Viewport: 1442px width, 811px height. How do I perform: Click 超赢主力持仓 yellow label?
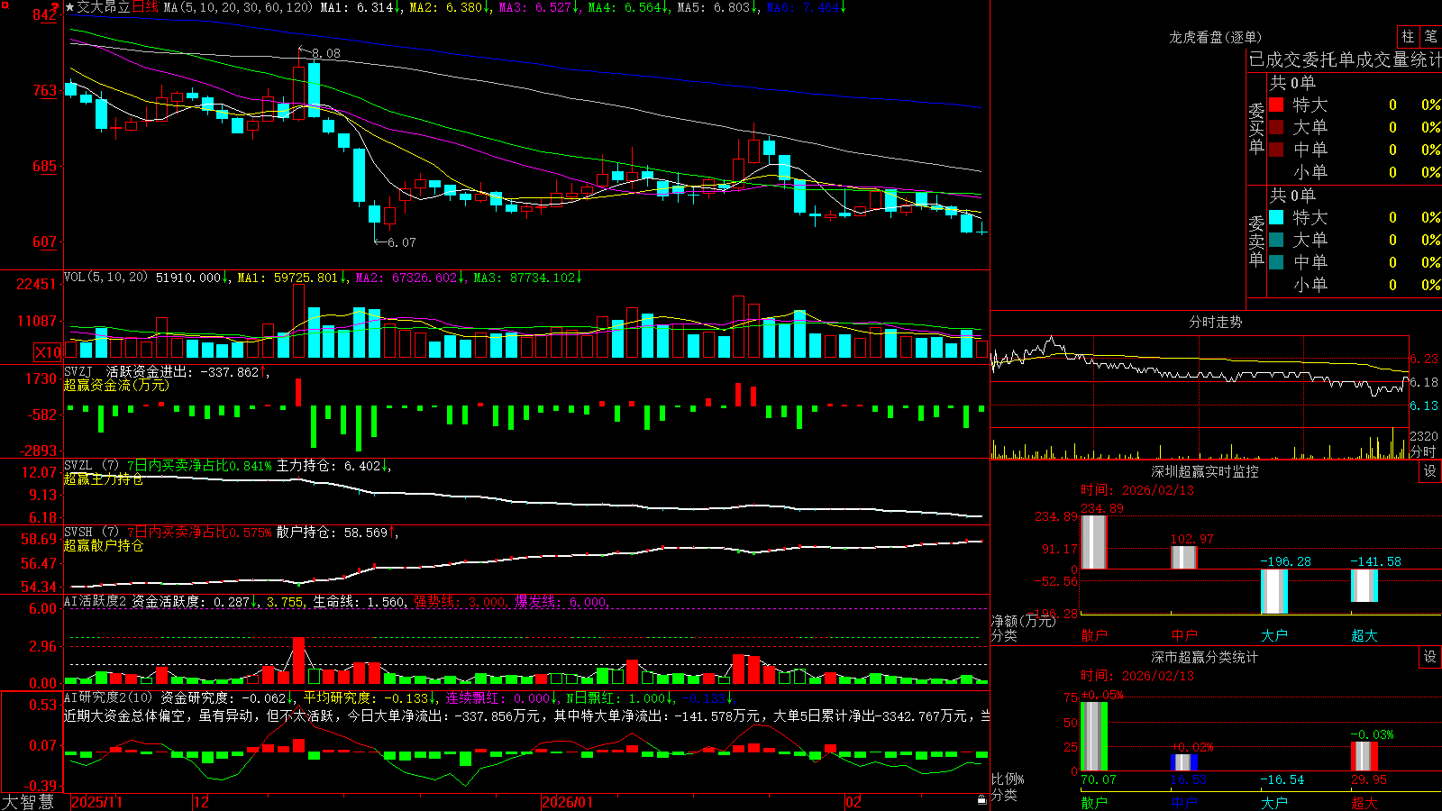(104, 478)
